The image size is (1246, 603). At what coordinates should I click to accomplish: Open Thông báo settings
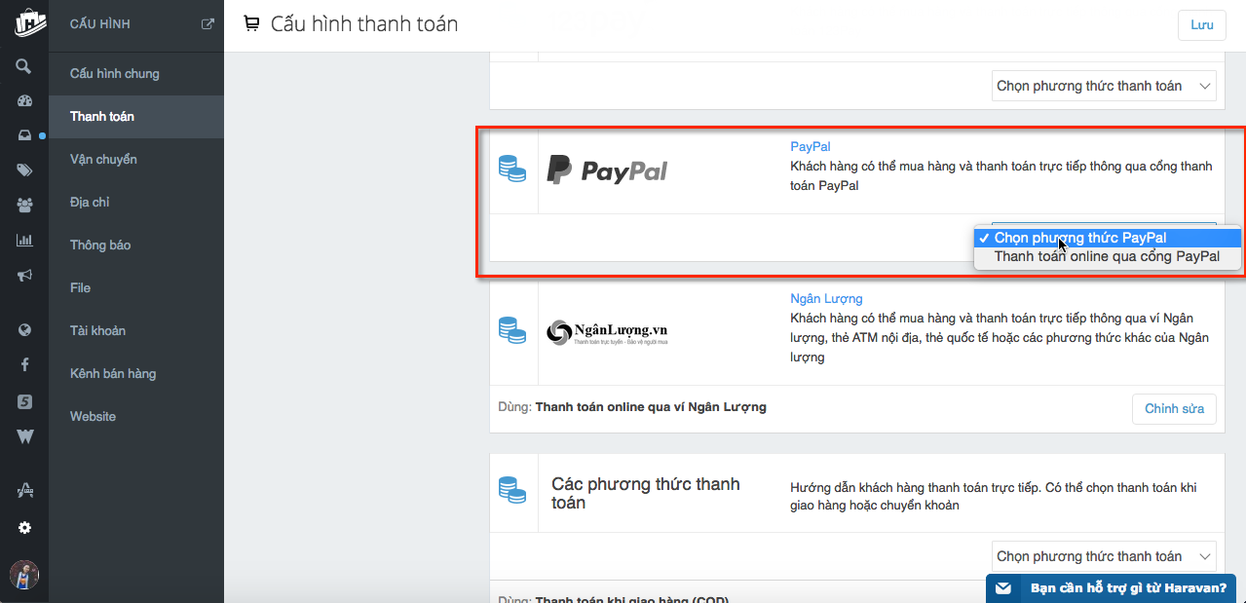click(136, 245)
